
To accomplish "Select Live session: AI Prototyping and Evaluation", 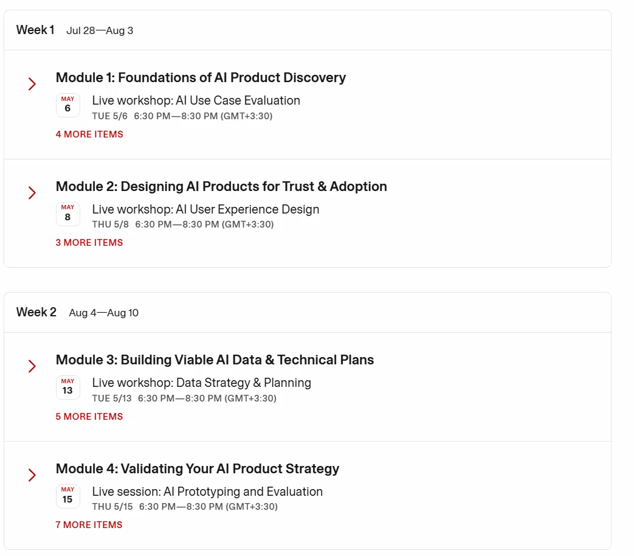I will coord(207,492).
